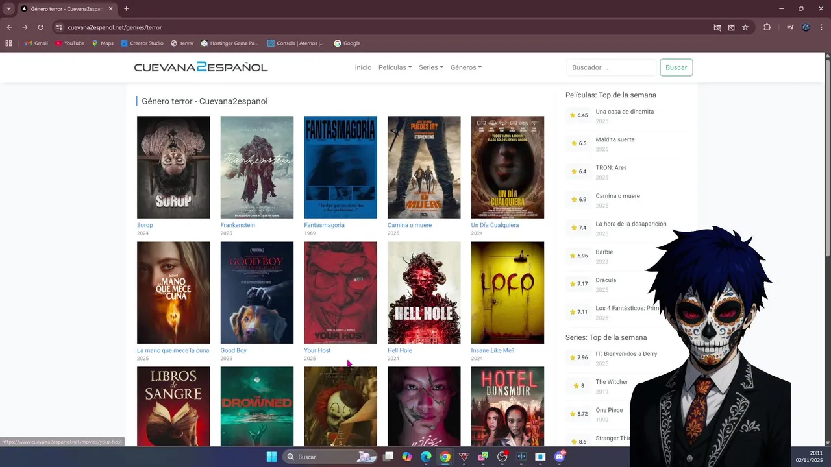Reload the page with the refresh icon
The height and width of the screenshot is (467, 831).
point(40,27)
